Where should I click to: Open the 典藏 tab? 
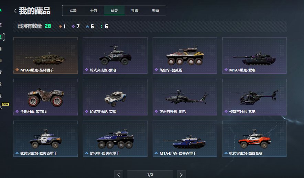155,10
